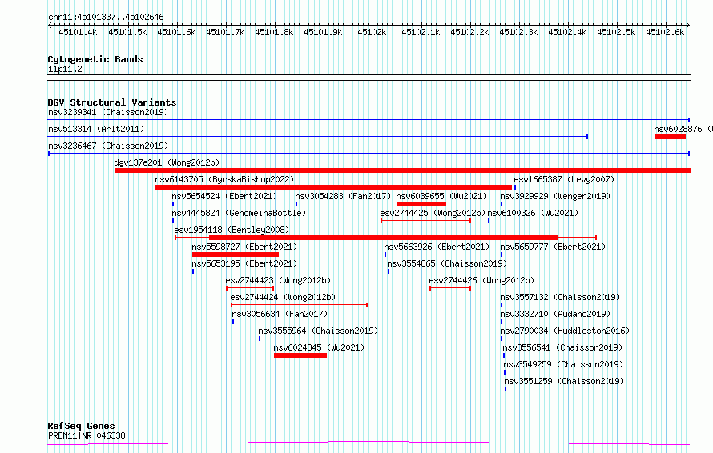
Task: Open the PRDM11|NR_046338 gene label
Action: (x=87, y=435)
